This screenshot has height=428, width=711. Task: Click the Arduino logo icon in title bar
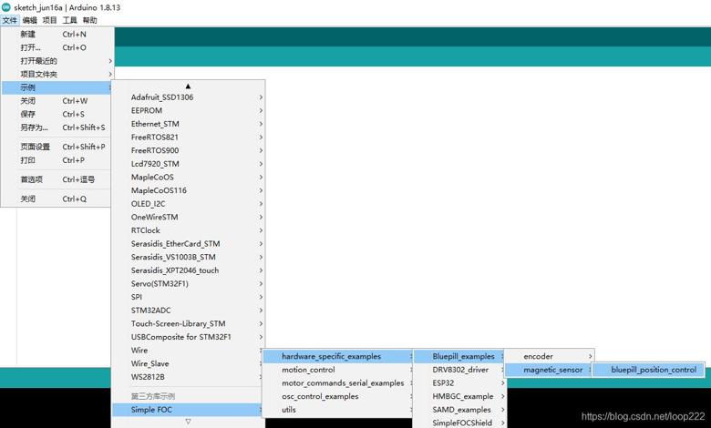pyautogui.click(x=5, y=7)
